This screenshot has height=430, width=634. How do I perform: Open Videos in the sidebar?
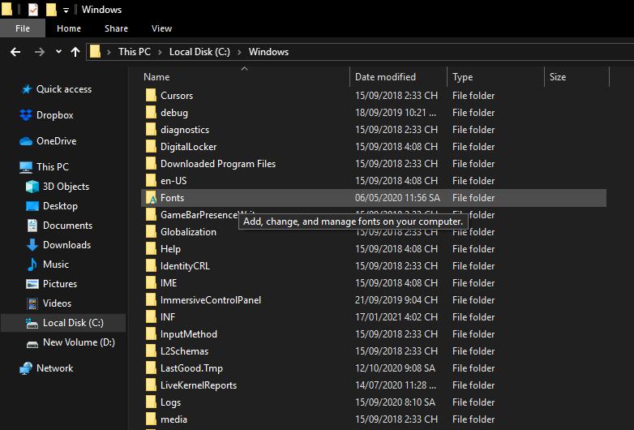click(57, 303)
